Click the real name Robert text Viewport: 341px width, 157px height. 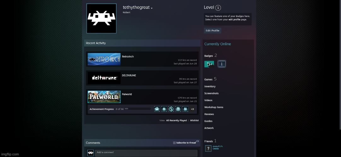(x=126, y=12)
